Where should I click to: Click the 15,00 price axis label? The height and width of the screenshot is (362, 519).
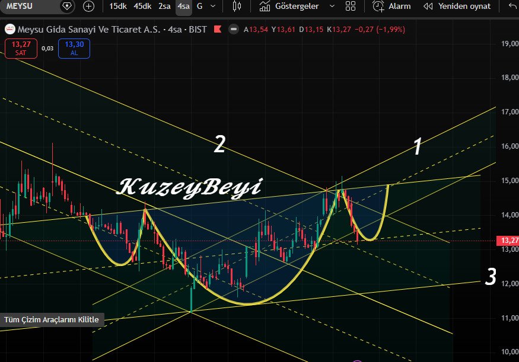click(510, 181)
